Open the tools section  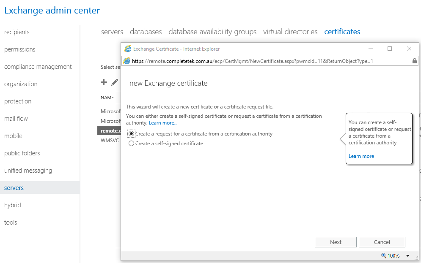tap(10, 222)
